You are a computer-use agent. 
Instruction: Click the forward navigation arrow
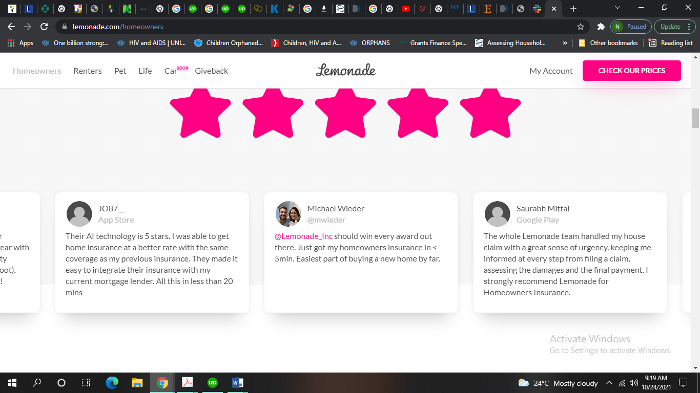pos(28,27)
